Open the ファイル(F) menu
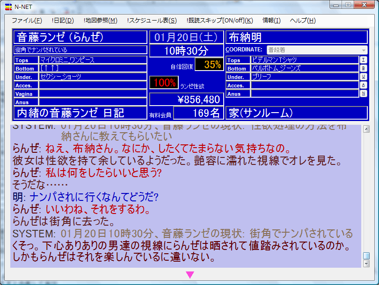The height and width of the screenshot is (285, 379). point(27,21)
